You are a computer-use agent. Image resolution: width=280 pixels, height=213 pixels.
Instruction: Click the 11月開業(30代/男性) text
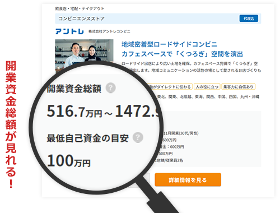180,133
